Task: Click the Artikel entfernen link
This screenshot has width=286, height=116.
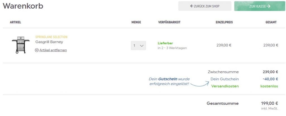Action: coord(53,50)
